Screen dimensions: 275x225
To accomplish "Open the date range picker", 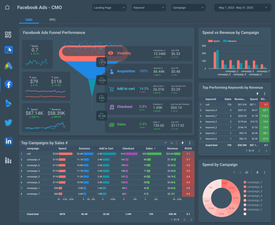I will tap(242, 8).
